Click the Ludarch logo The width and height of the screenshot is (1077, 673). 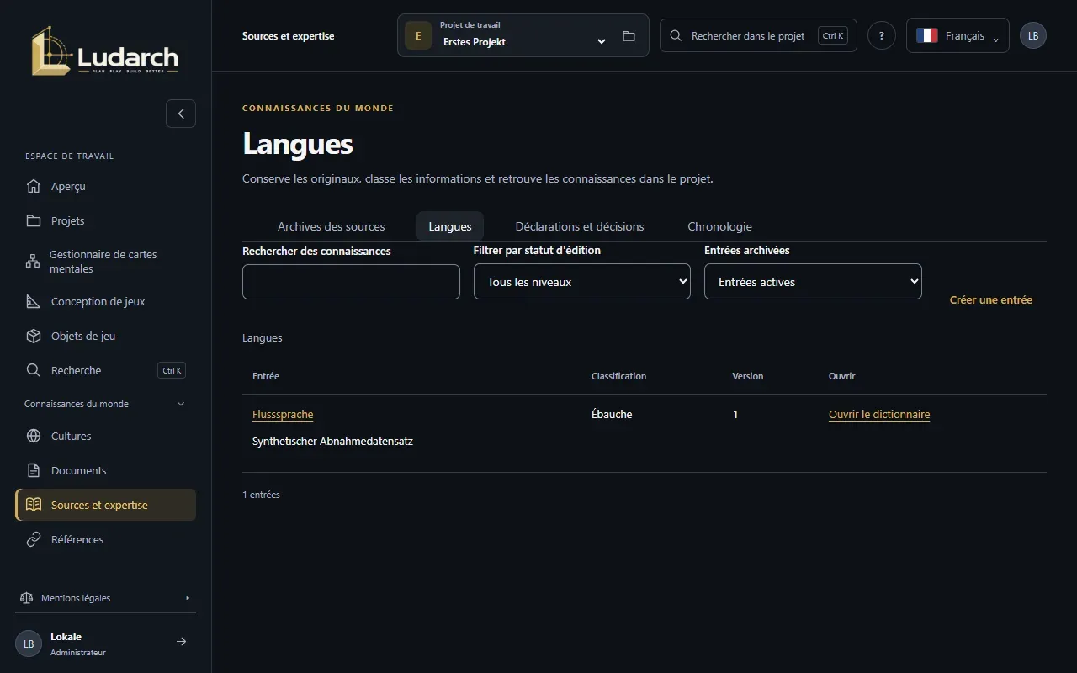point(105,51)
